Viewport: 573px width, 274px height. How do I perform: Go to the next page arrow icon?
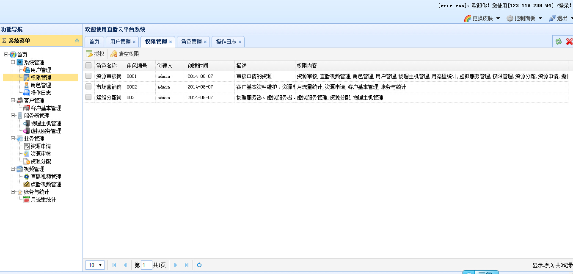click(176, 265)
